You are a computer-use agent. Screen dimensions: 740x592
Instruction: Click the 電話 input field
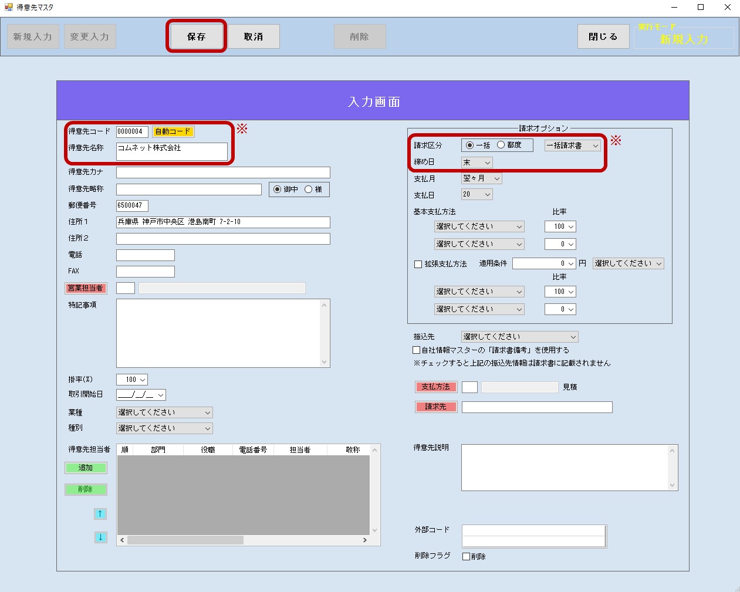[146, 255]
